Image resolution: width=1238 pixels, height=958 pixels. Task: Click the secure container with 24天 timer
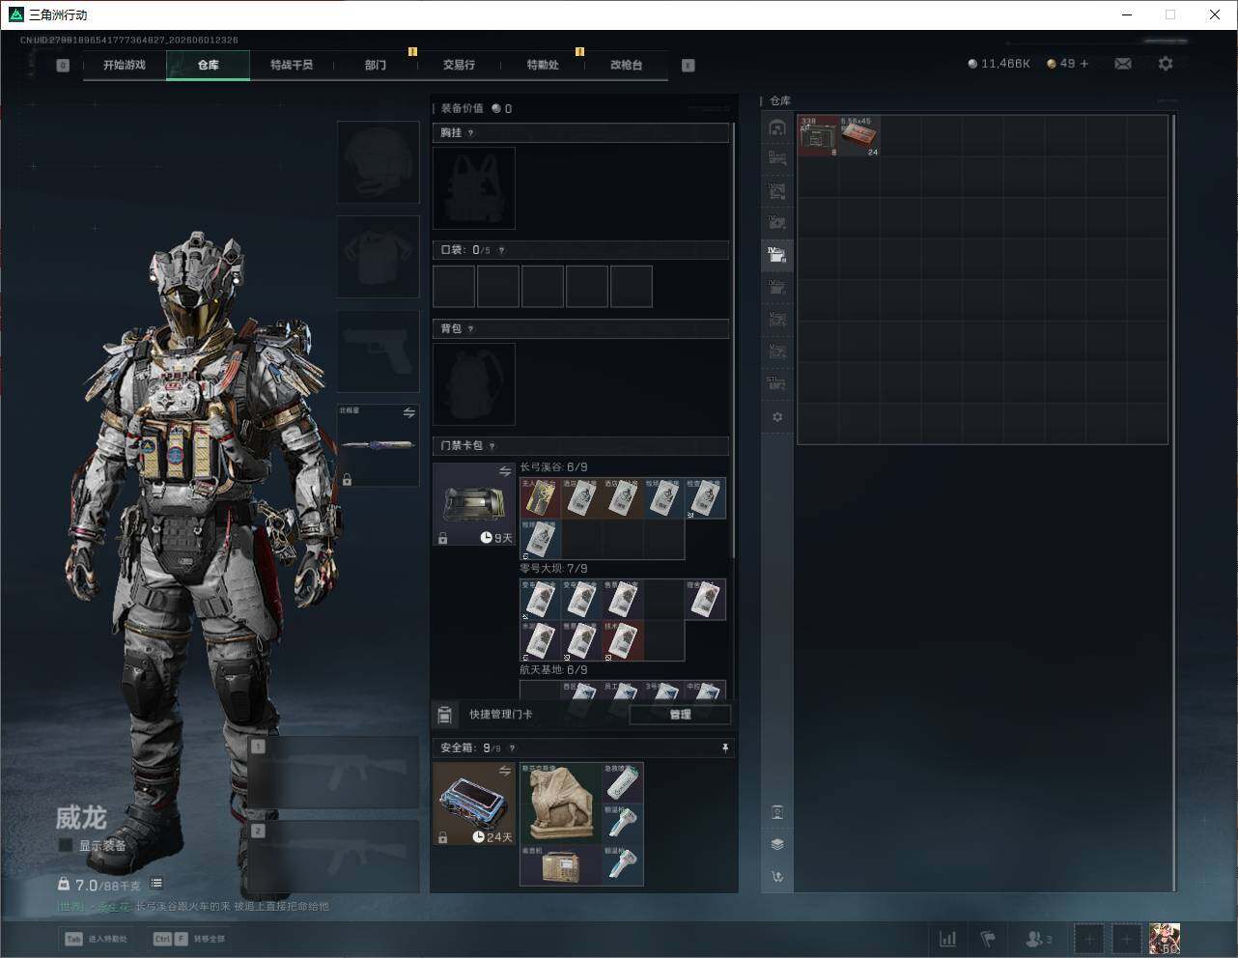474,803
